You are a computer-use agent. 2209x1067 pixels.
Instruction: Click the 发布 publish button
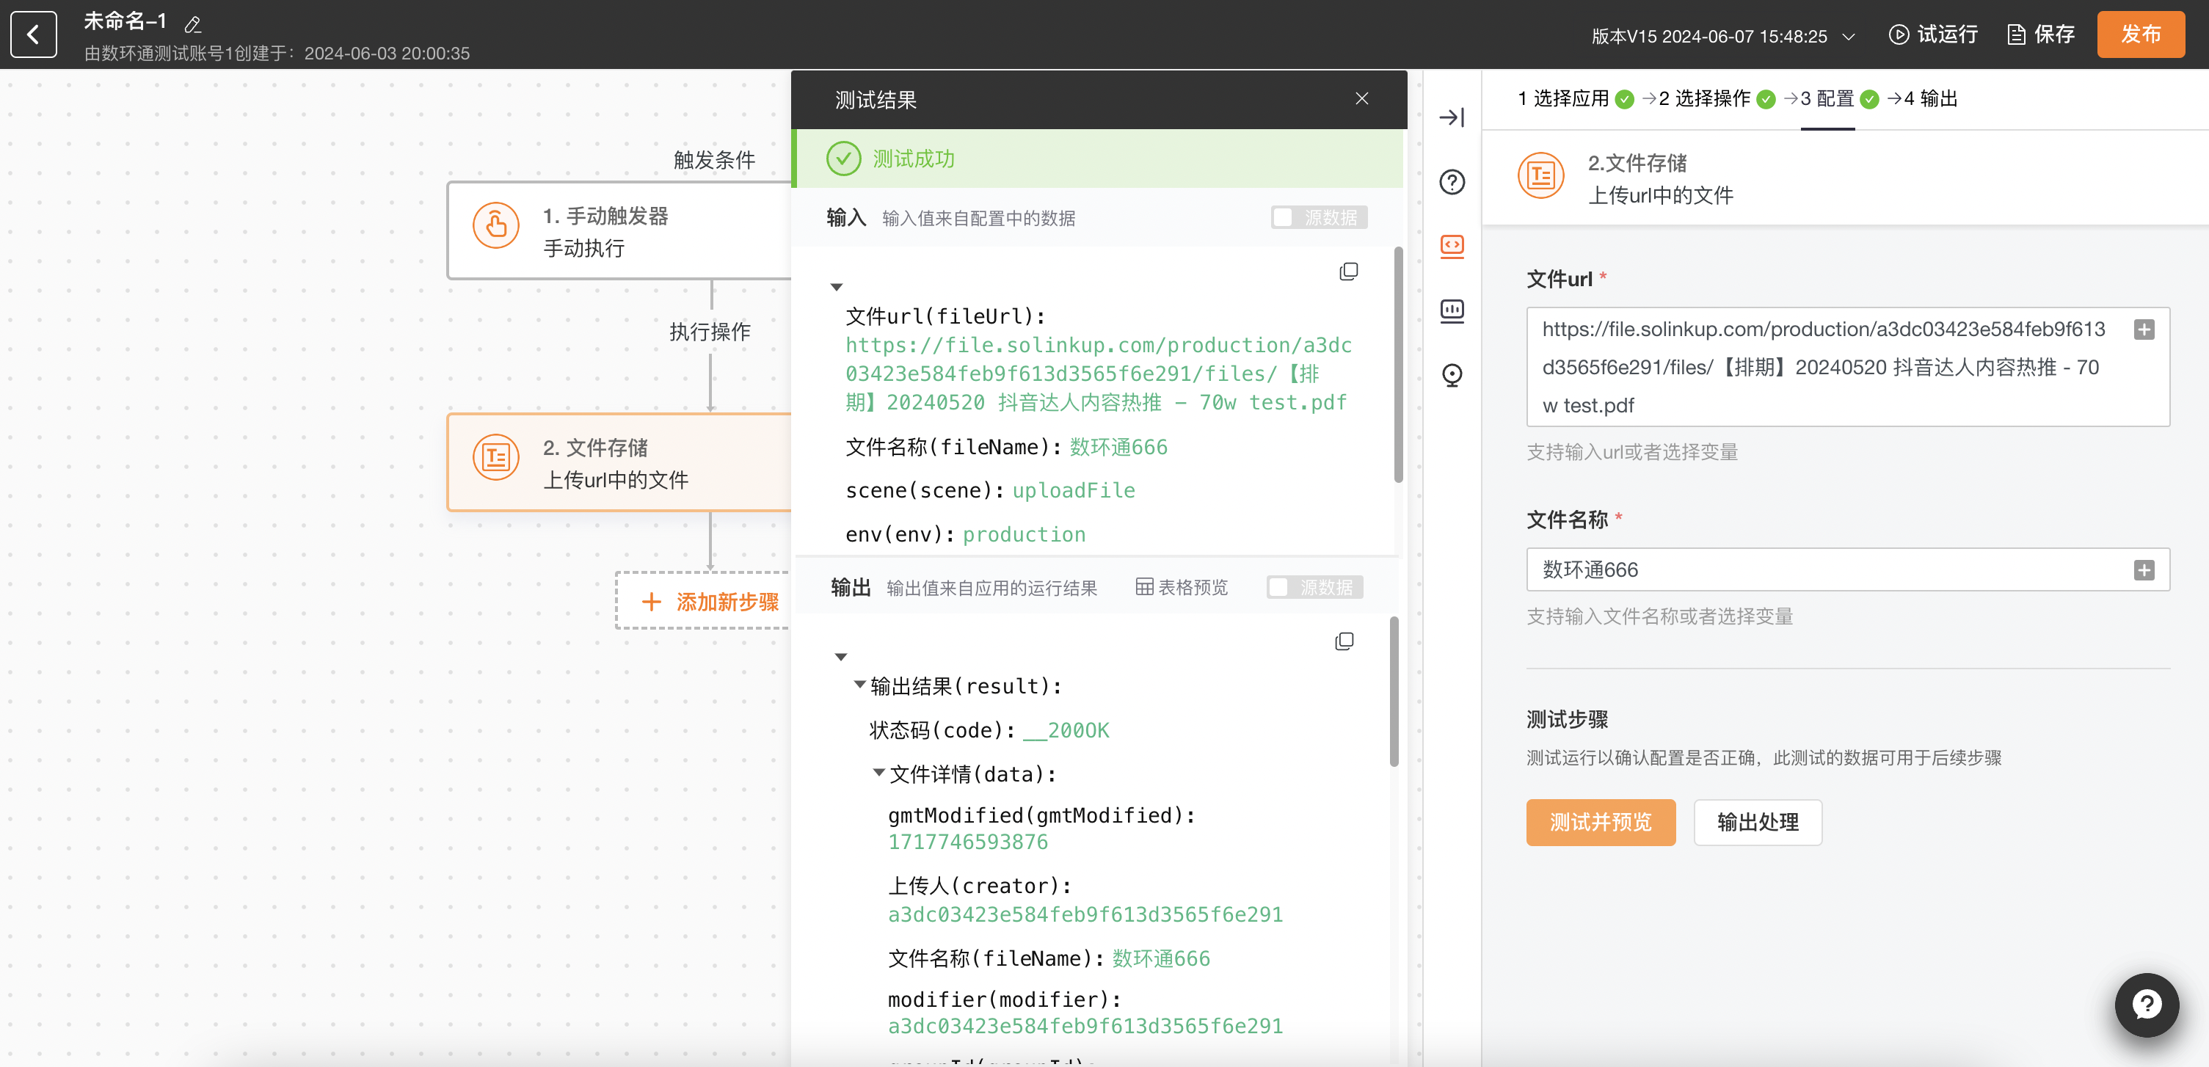2141,34
